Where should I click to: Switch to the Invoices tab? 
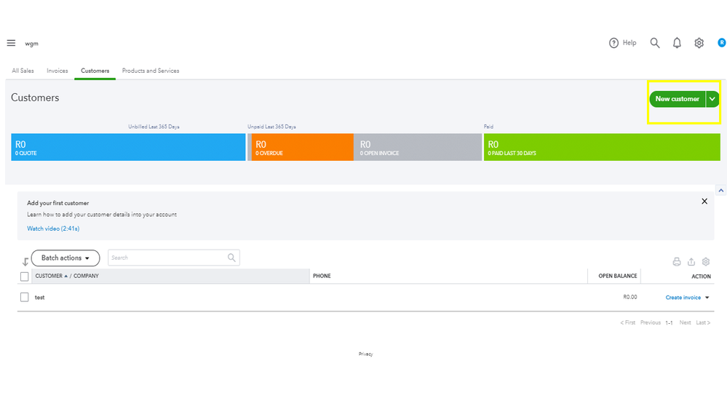57,71
